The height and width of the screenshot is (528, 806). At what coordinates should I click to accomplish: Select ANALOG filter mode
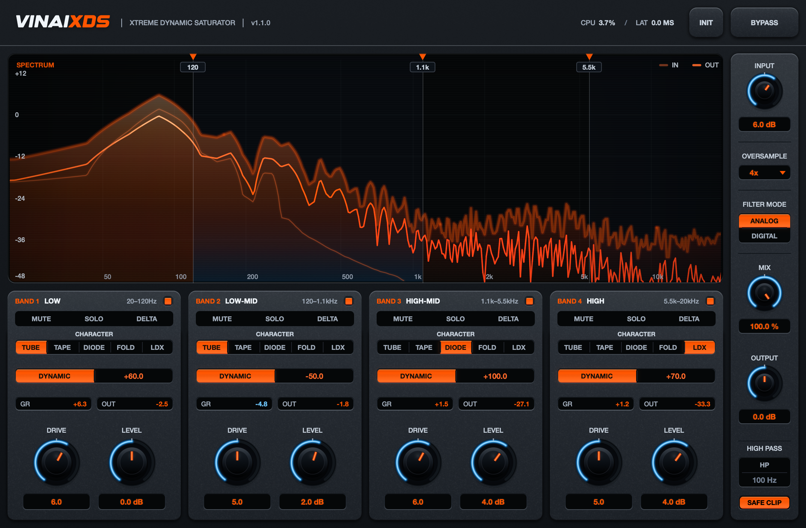click(764, 221)
